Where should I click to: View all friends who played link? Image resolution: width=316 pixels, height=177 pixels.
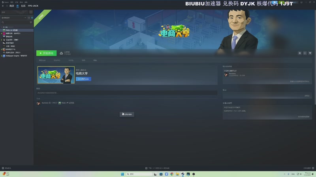tap(299, 81)
